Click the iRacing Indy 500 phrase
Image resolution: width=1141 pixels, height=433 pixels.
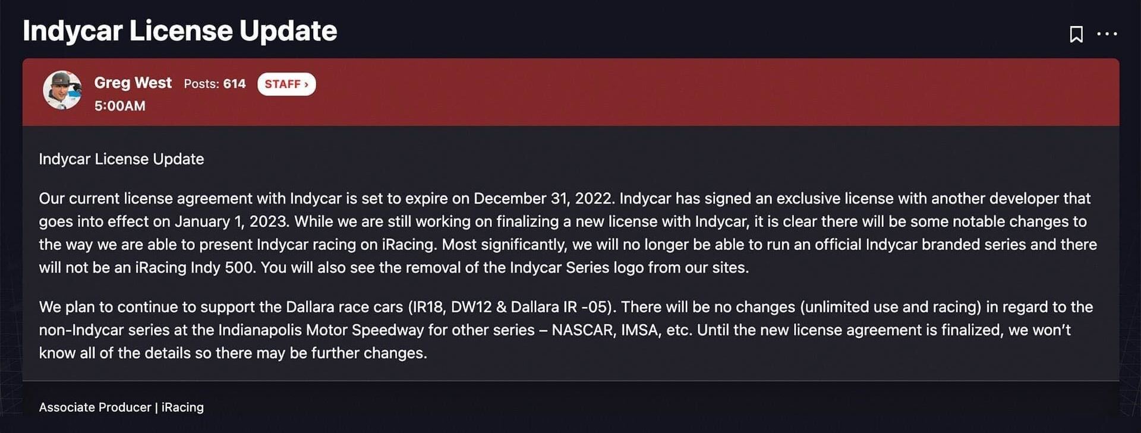pos(195,268)
